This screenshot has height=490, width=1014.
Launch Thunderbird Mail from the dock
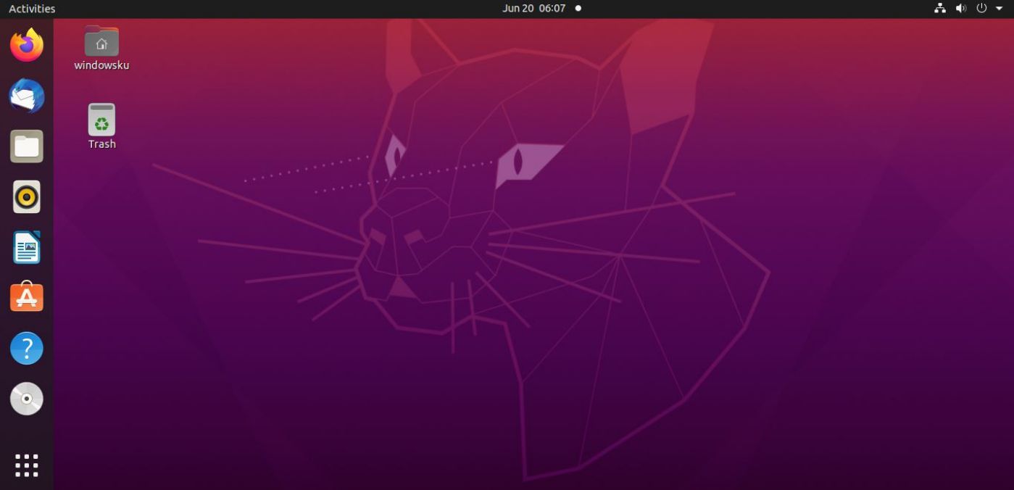pos(27,96)
